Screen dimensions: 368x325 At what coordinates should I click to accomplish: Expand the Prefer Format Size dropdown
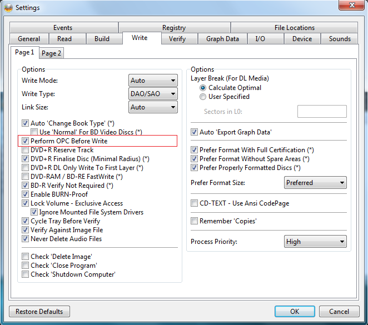coord(315,183)
